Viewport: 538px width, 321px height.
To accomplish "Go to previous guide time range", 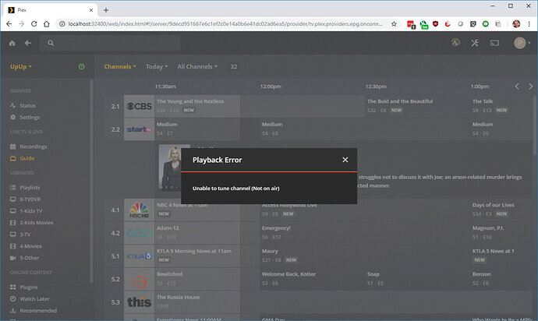I will click(x=517, y=86).
